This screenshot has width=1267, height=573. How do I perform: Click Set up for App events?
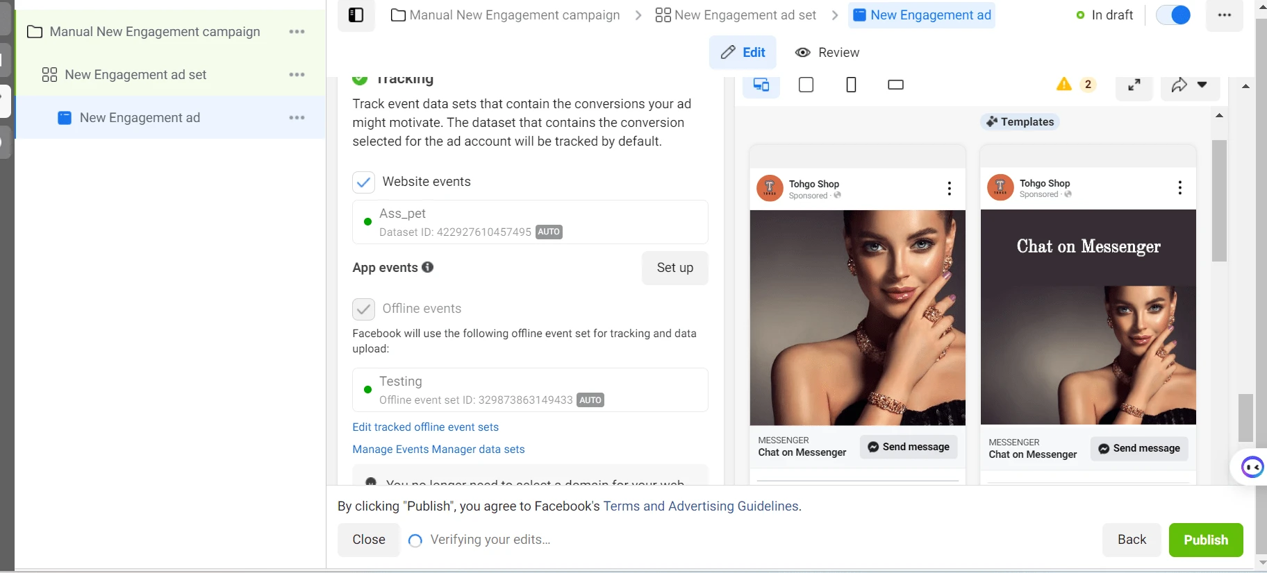(674, 268)
